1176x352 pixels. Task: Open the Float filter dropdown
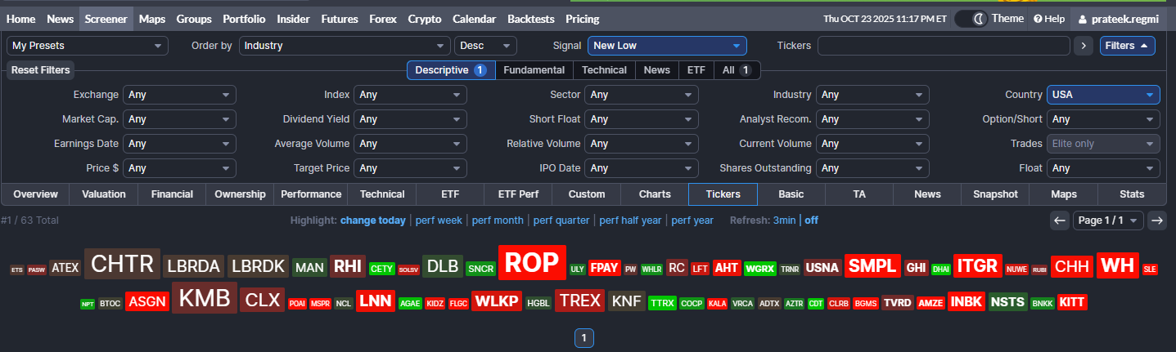(1103, 168)
